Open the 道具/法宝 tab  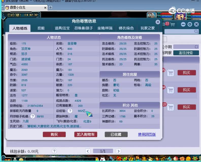tap(62, 28)
